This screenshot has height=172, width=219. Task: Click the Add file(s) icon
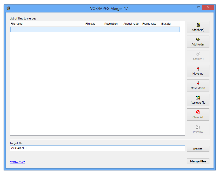[198, 25]
